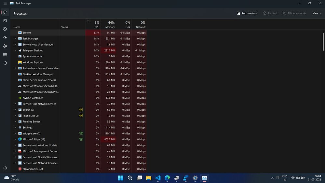Image resolution: width=325 pixels, height=183 pixels.
Task: Sort by the Memory column header
Action: [x=108, y=24]
